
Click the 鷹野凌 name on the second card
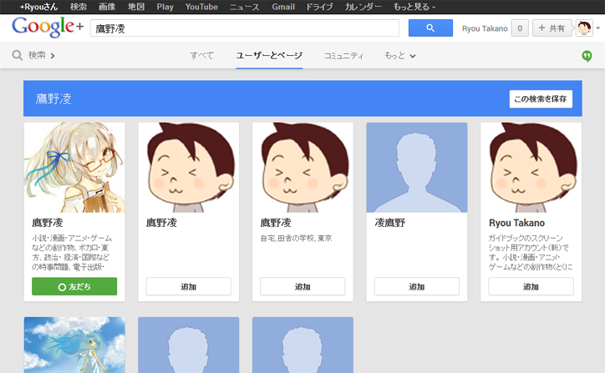pyautogui.click(x=161, y=223)
